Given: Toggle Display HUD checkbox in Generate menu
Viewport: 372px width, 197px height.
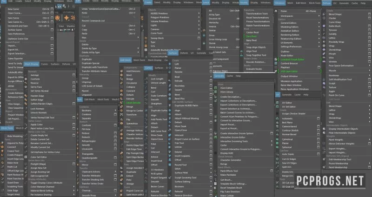Looking at the screenshot, I should [215, 153].
